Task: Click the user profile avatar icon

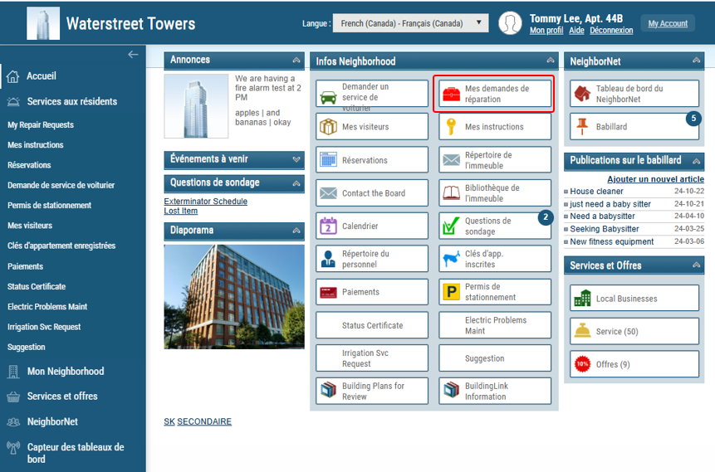Action: point(510,22)
